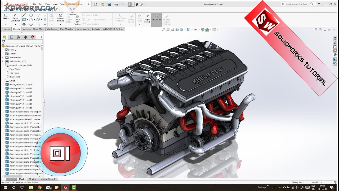This screenshot has width=339, height=191.
Task: Open the DisplayManager color ball tab
Action: pyautogui.click(x=33, y=37)
